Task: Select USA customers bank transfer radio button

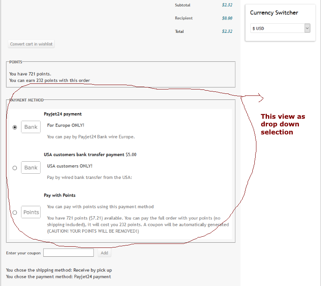Action: pos(15,168)
